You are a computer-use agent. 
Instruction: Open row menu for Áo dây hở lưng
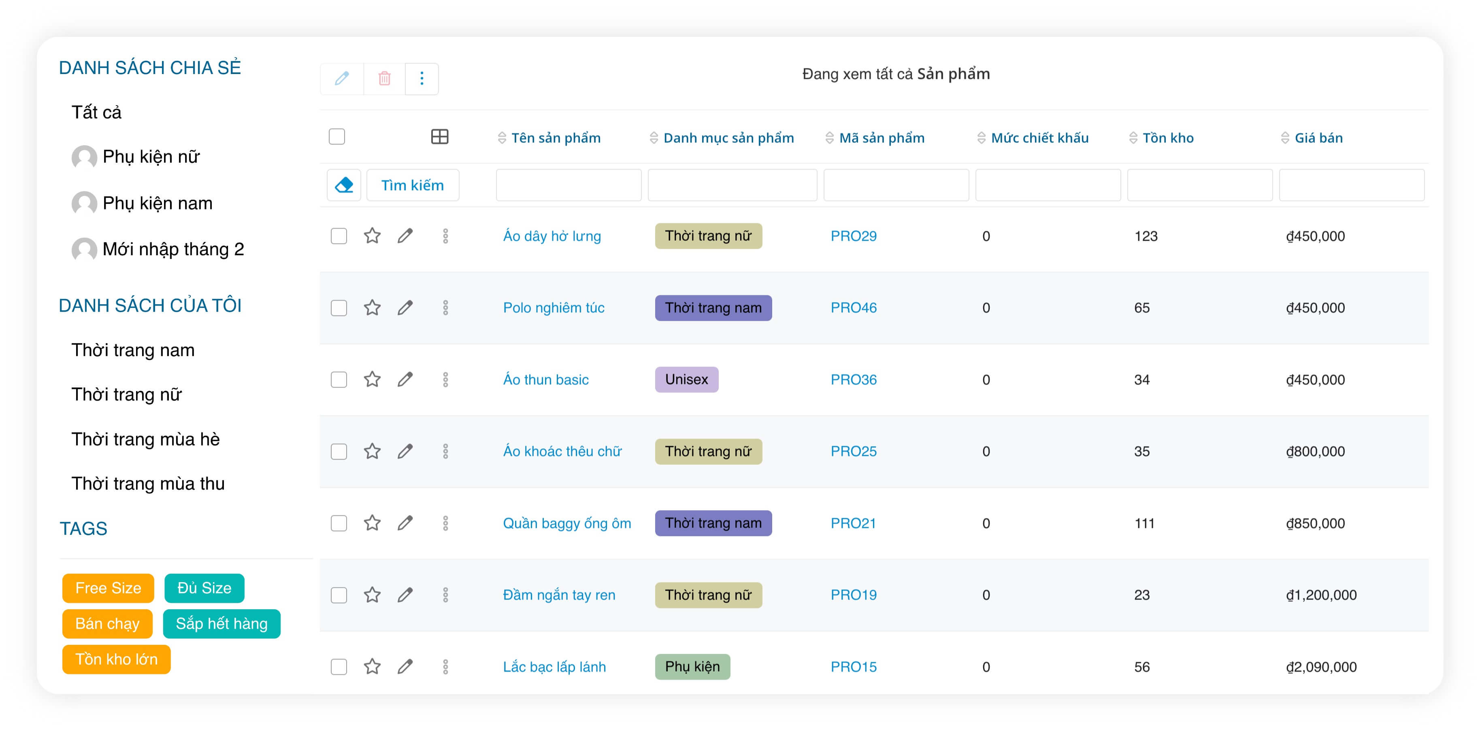tap(445, 236)
